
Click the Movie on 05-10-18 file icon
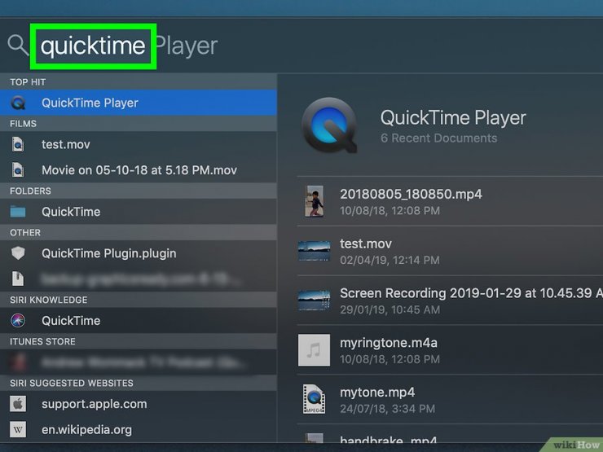coord(18,170)
